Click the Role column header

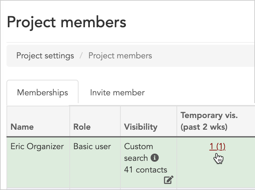tap(82, 126)
